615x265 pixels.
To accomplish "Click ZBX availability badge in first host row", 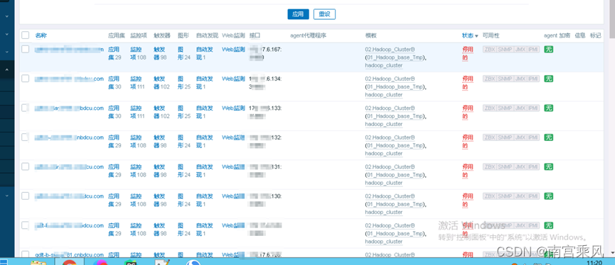I will pyautogui.click(x=489, y=50).
